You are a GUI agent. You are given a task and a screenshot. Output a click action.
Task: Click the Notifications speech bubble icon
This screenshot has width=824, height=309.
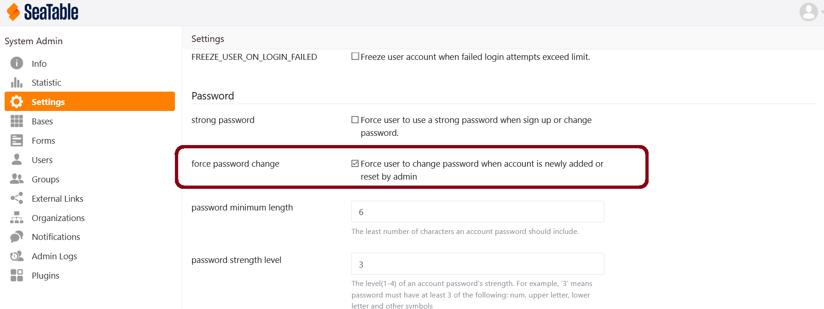[17, 237]
